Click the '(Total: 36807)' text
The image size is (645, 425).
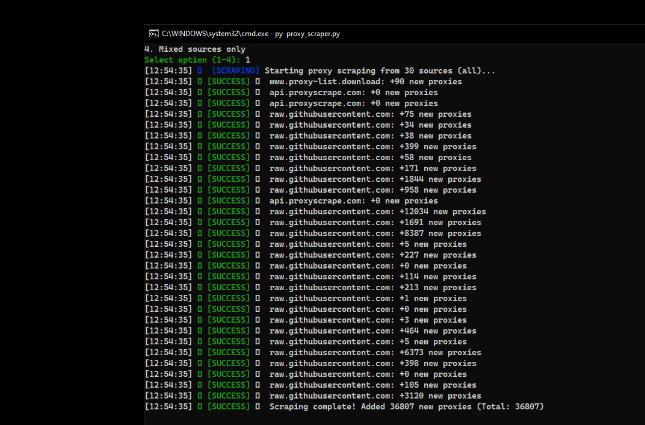click(x=510, y=407)
